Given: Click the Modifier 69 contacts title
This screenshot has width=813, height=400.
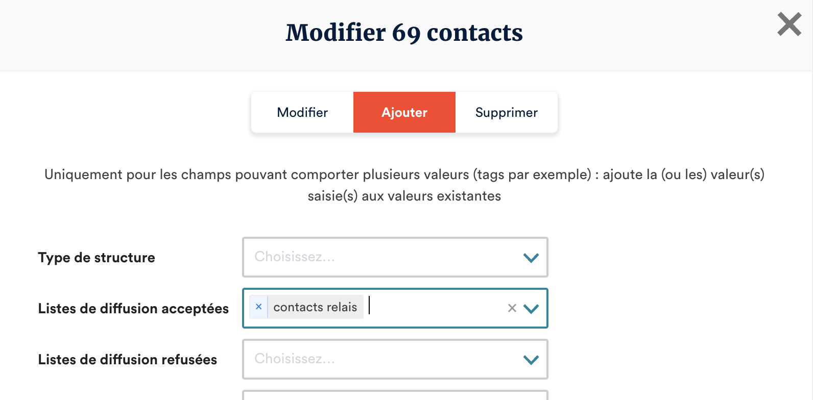Looking at the screenshot, I should tap(404, 33).
